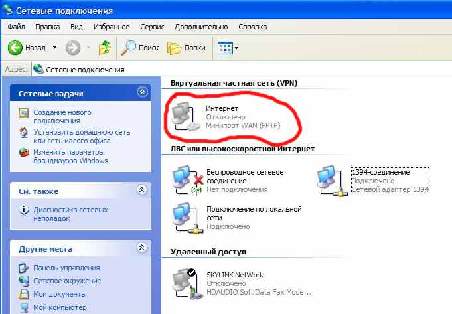Open the Views dropdown arrow

pyautogui.click(x=237, y=48)
